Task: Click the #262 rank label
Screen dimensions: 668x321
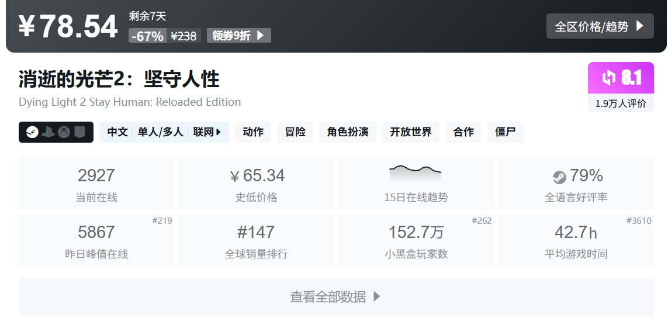Action: click(482, 221)
